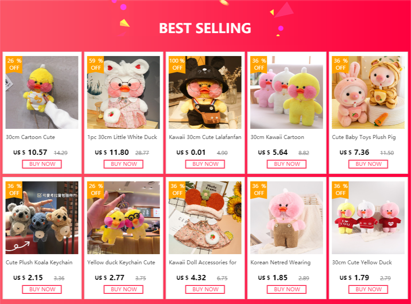Click Buy Now for 30cm Cute Yellow Duck
The height and width of the screenshot is (304, 411).
tap(368, 289)
